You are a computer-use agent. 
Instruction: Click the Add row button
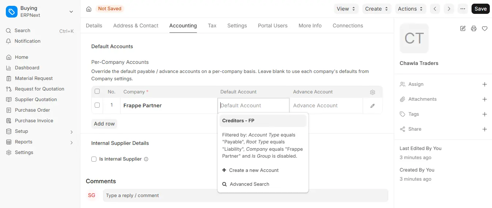tap(104, 124)
